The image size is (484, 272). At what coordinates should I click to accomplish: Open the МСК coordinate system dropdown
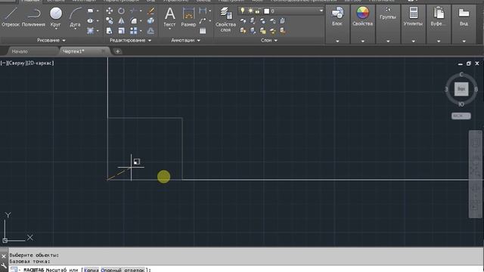[x=461, y=116]
